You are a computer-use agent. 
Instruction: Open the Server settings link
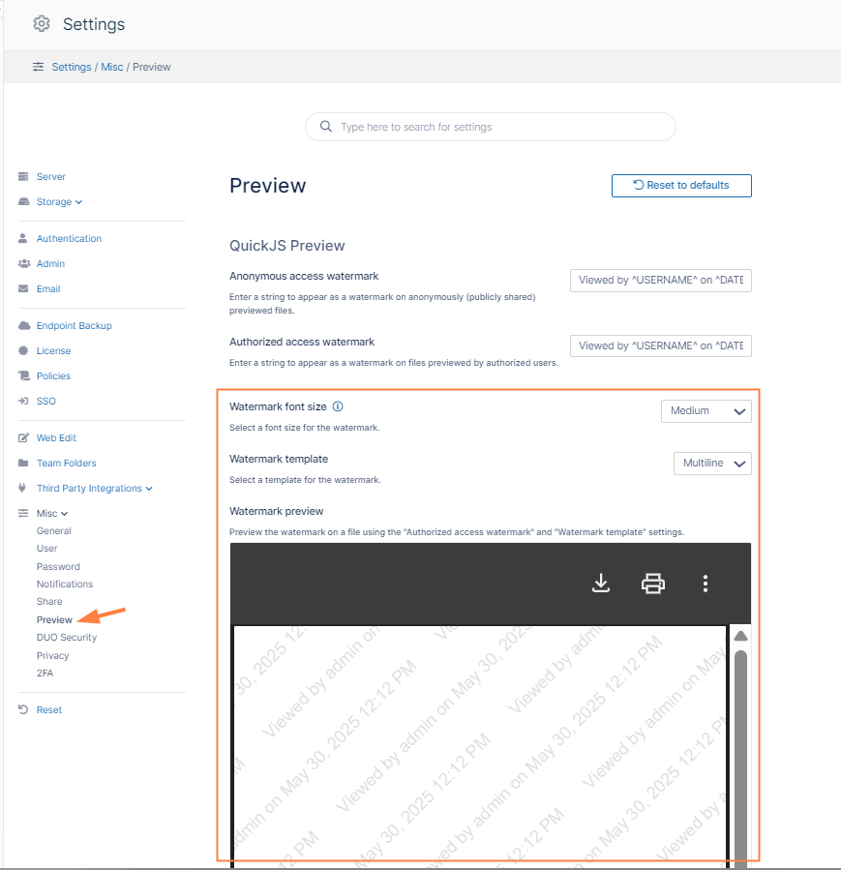click(51, 176)
